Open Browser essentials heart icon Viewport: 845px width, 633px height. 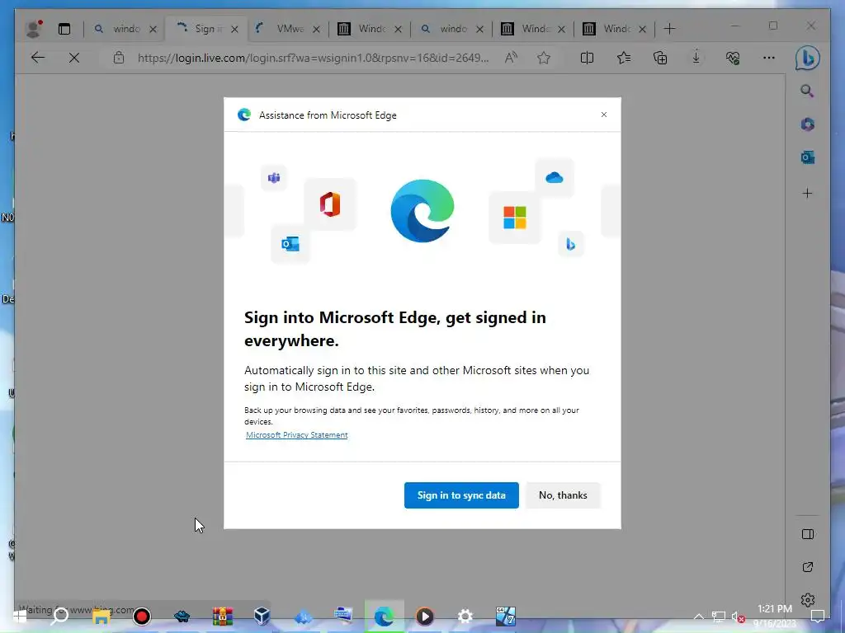point(733,58)
